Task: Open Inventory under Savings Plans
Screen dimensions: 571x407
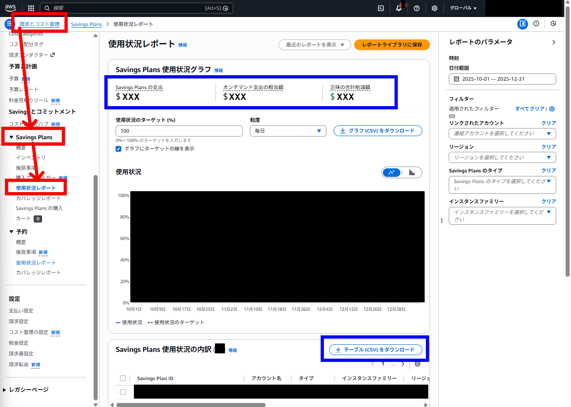Action: (31, 158)
